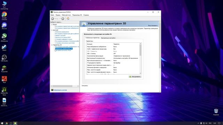Viewport: 223px width, 125px height.
Task: Click the down arrow of the settings list scrollbar
Action: coord(140,73)
